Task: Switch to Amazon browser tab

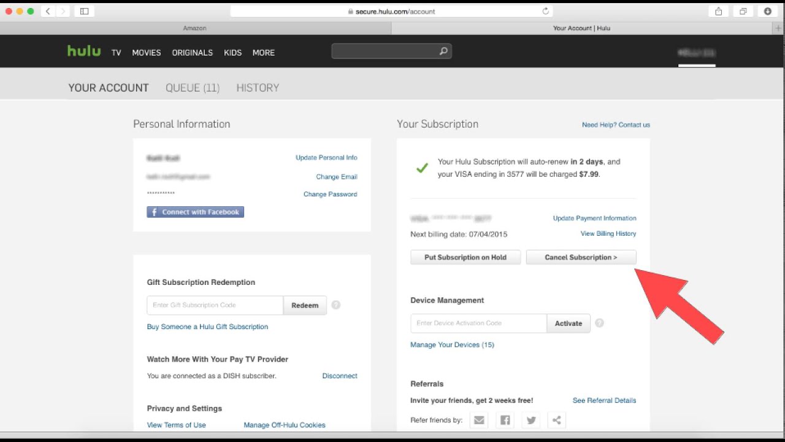Action: click(195, 28)
